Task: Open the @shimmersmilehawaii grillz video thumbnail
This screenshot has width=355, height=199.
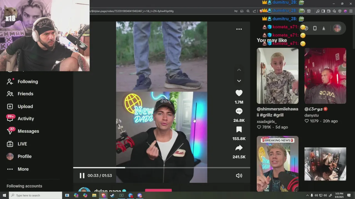Action: click(x=278, y=76)
